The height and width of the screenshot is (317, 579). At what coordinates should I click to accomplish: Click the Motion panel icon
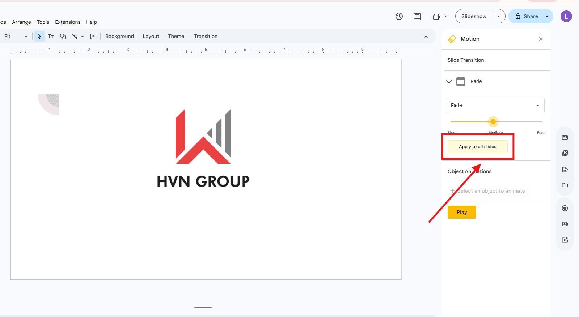[452, 39]
